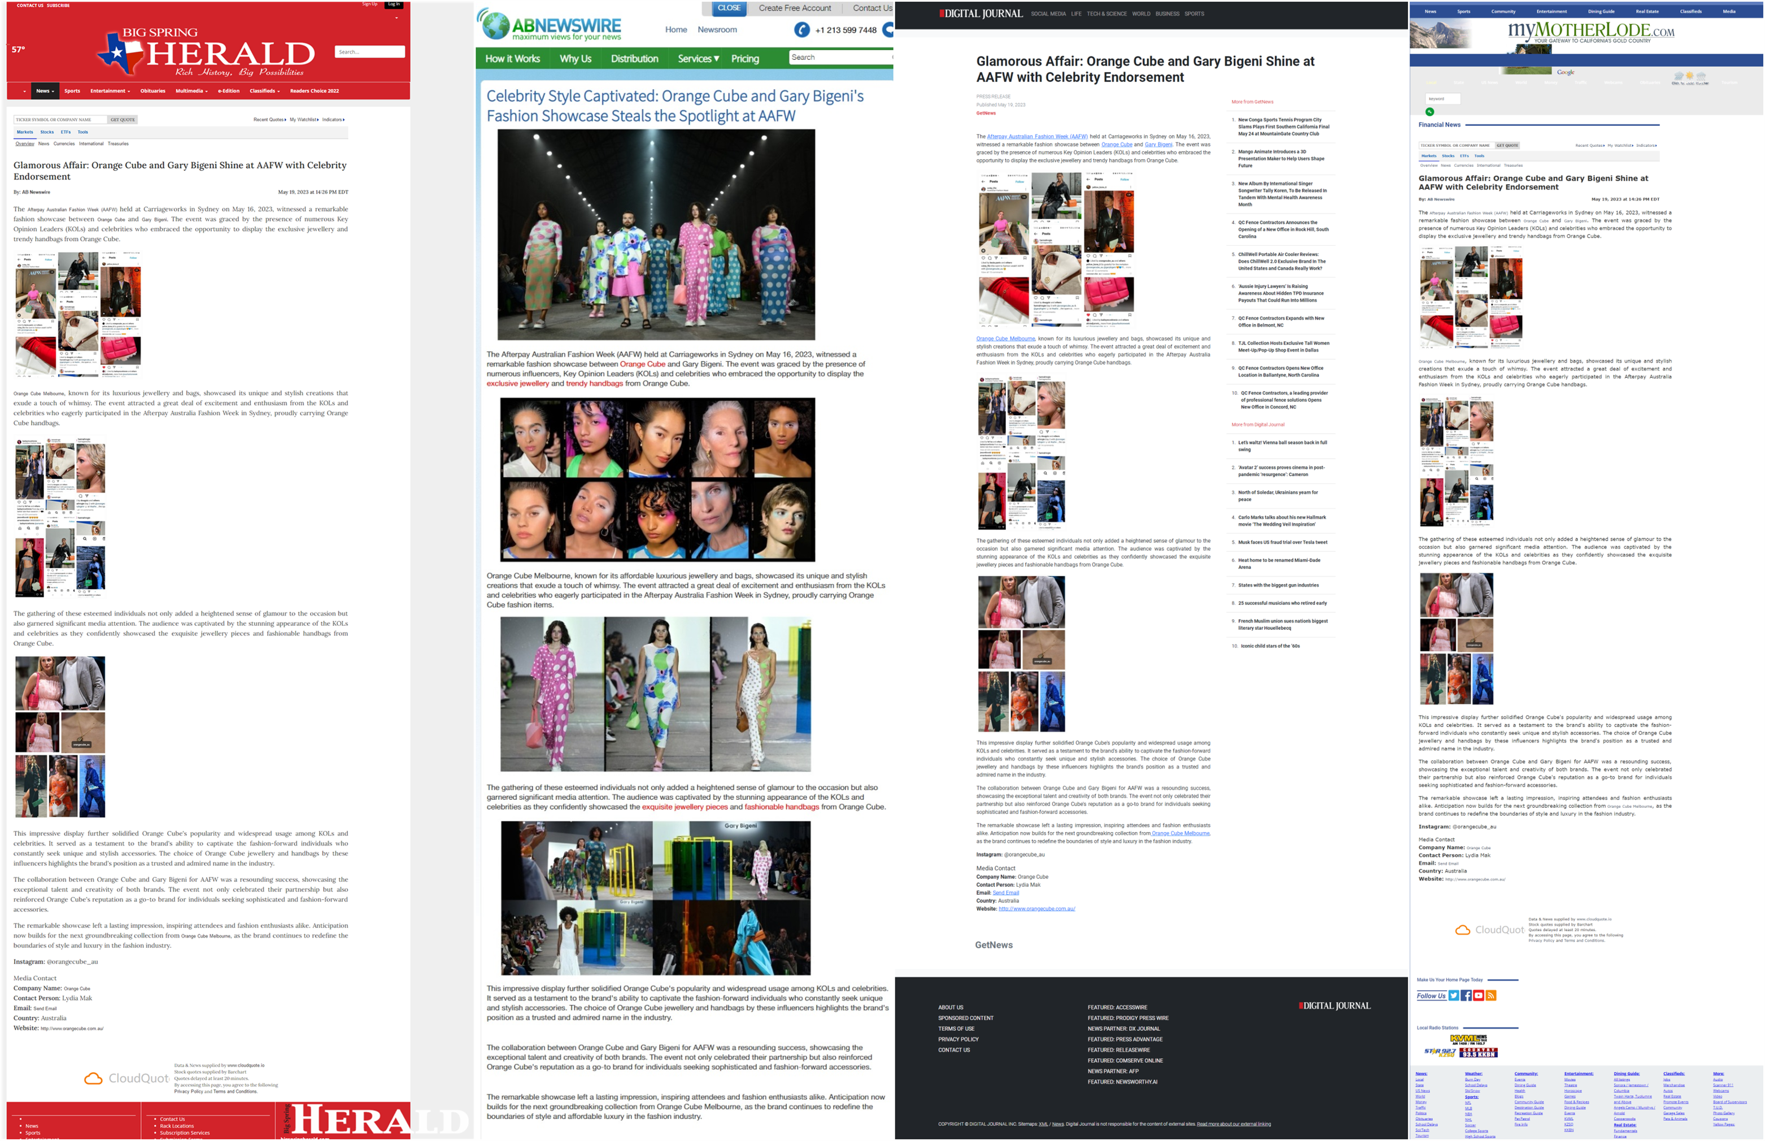Open ABNewswire runway models top image

click(x=656, y=235)
